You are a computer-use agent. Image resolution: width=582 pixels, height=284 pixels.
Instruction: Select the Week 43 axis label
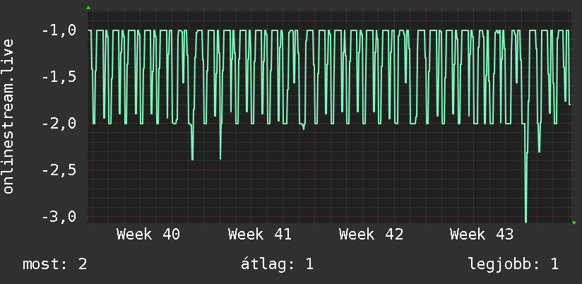[482, 235]
